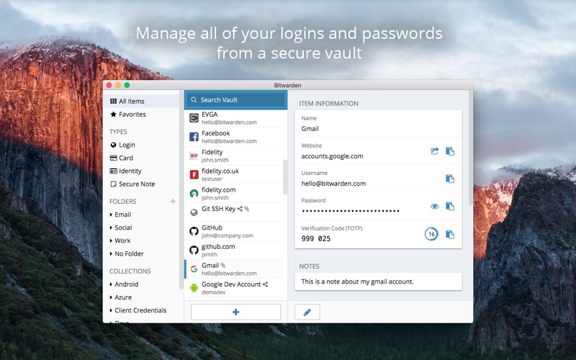Toggle password visibility eye icon

[435, 206]
